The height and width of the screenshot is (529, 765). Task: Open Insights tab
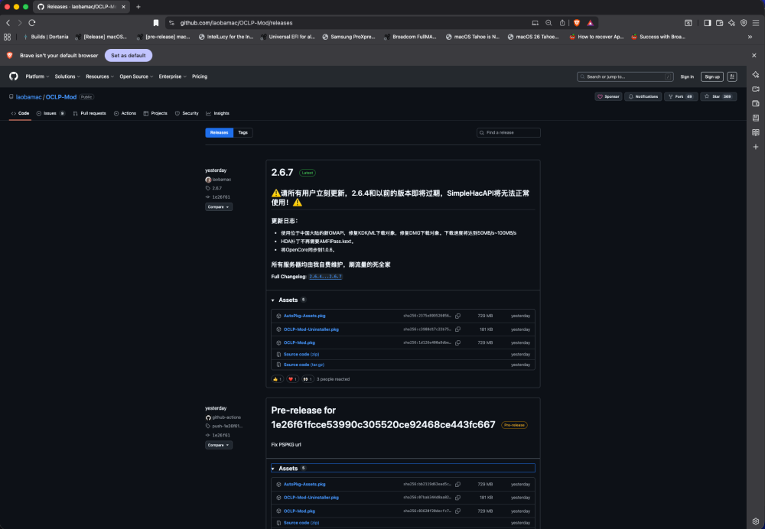point(217,113)
